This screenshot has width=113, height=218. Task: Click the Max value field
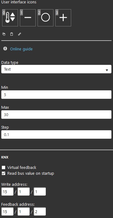click(56, 115)
